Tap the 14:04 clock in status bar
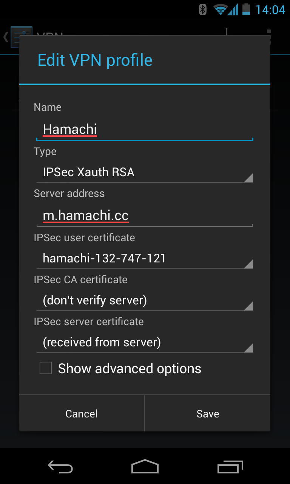Viewport: 290px width, 484px height. (270, 9)
